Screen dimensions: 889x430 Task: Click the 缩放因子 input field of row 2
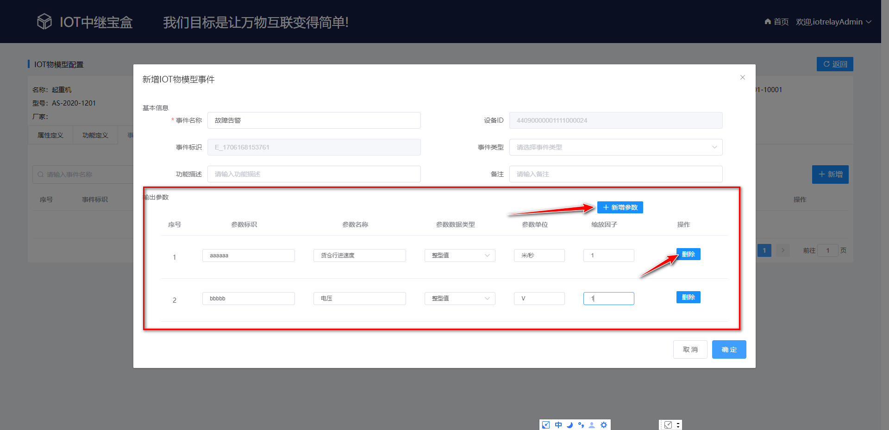[608, 299]
